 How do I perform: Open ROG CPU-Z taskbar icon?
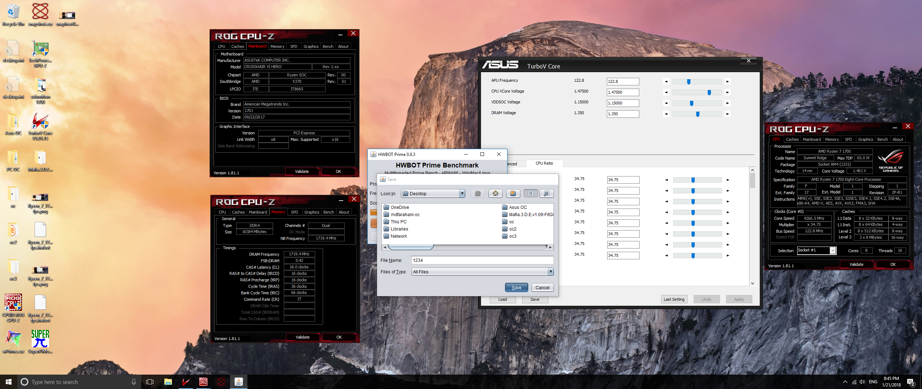203,382
